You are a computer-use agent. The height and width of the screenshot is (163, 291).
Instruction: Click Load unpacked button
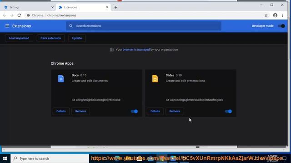[19, 38]
